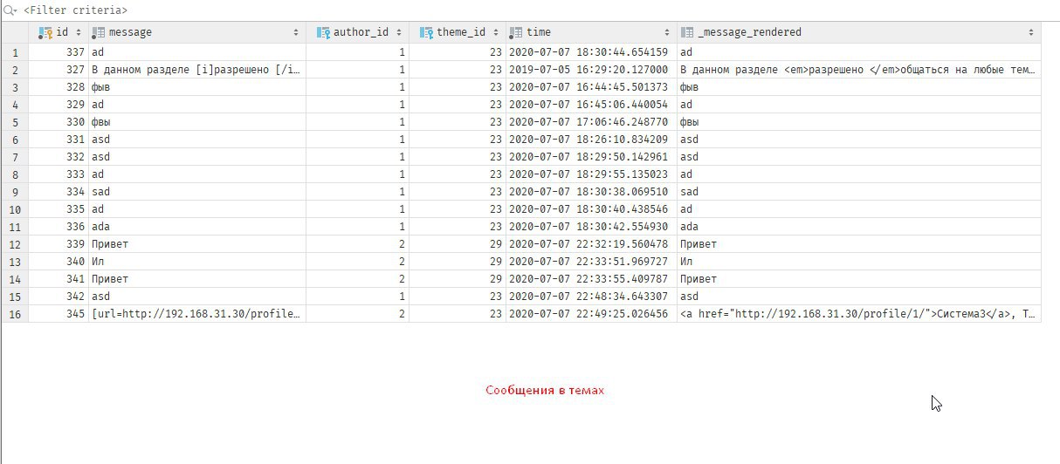Screen dimensions: 1060x464
Task: Select row number 1 header
Action: pyautogui.click(x=15, y=52)
